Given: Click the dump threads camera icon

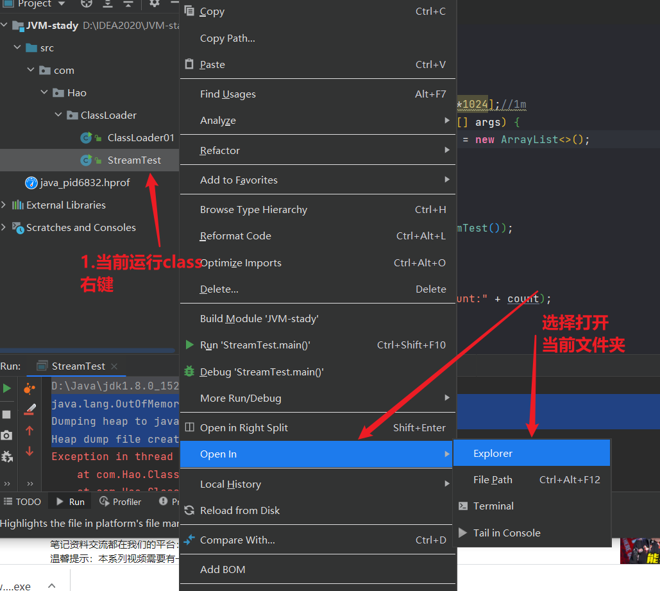Looking at the screenshot, I should tap(6, 435).
